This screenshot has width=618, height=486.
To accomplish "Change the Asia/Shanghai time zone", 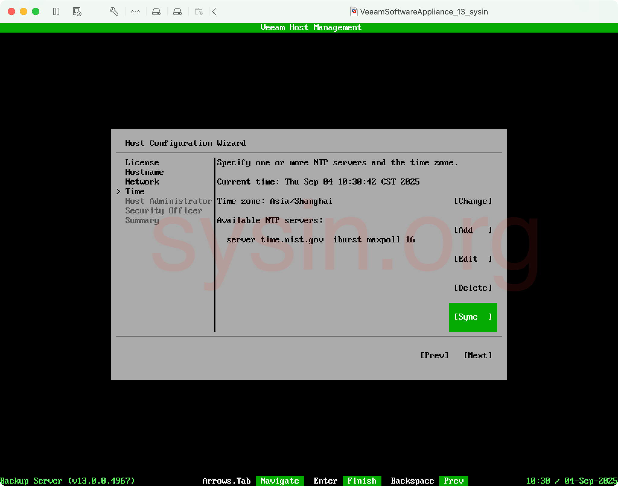I will click(x=473, y=201).
